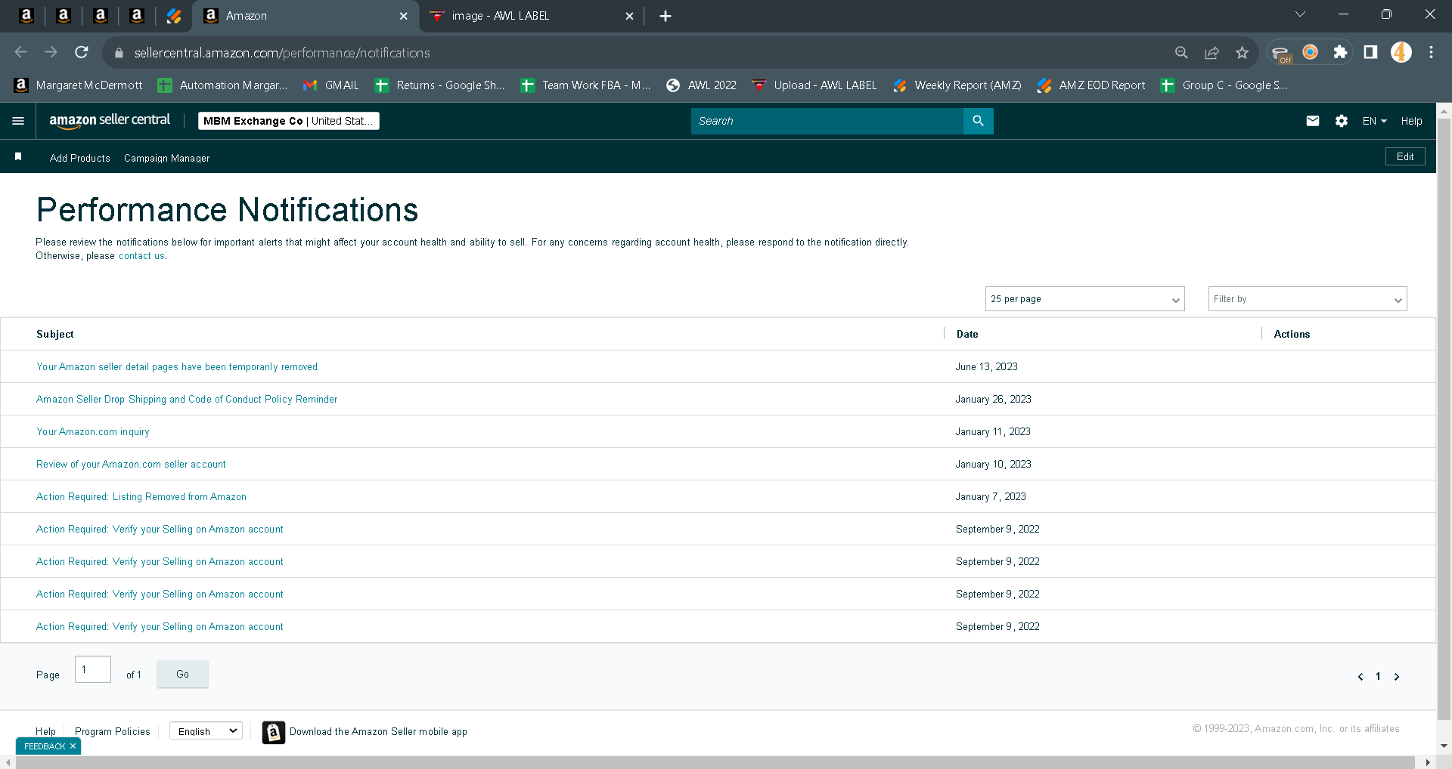
Task: Click the Date column header
Action: [967, 334]
